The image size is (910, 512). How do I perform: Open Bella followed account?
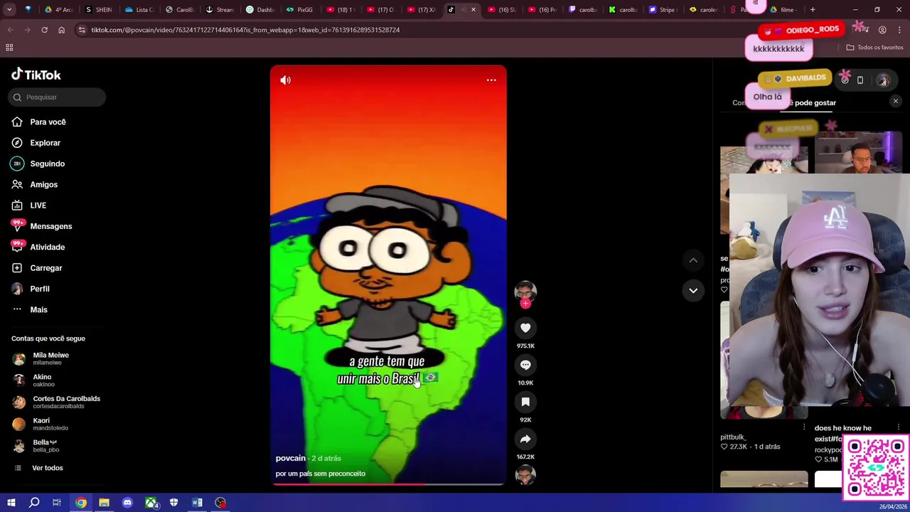click(x=43, y=445)
